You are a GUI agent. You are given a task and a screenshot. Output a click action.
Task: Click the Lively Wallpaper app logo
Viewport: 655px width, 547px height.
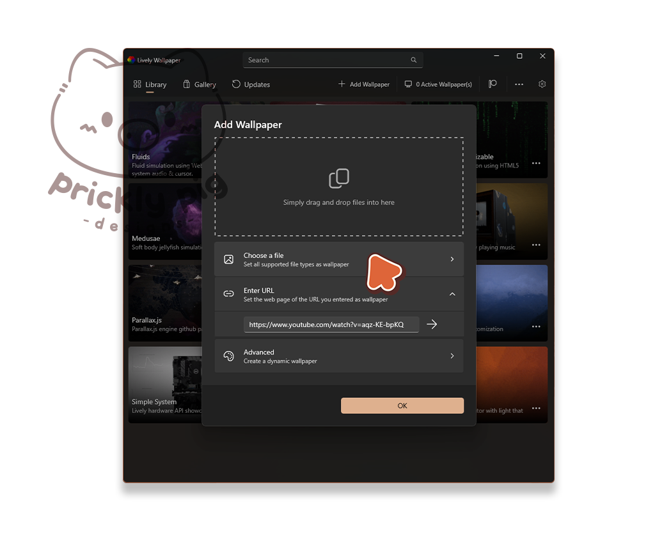[131, 59]
